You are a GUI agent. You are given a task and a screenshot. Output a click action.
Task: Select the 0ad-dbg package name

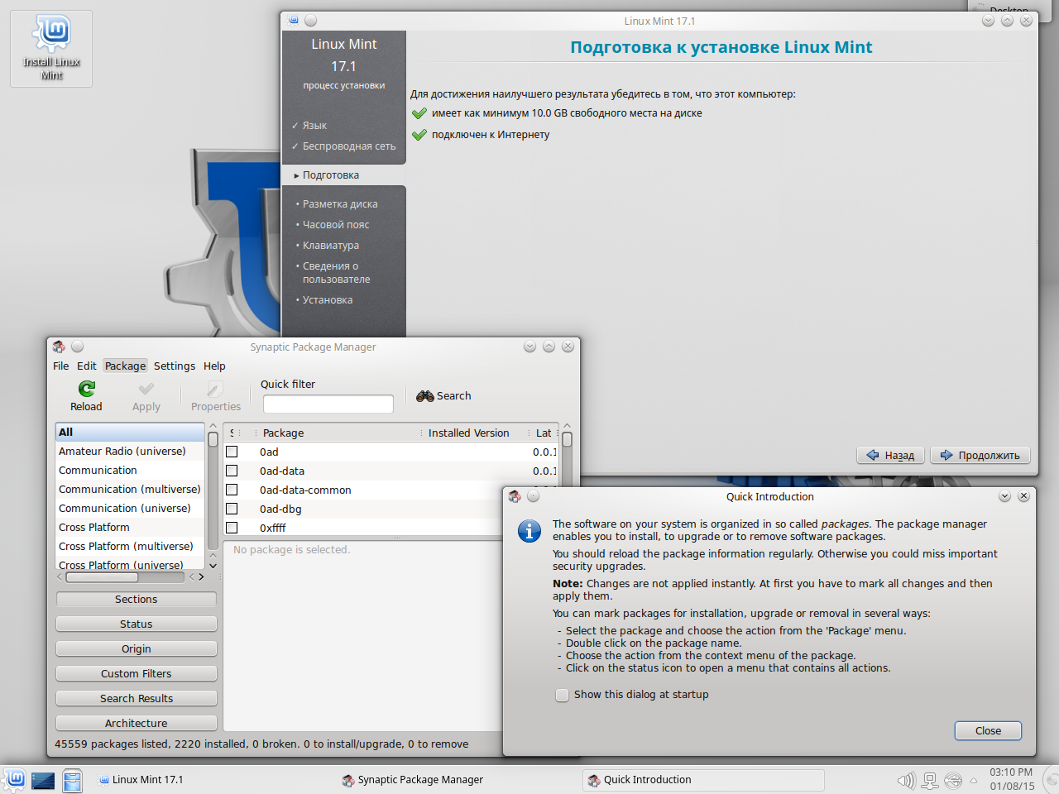[280, 509]
